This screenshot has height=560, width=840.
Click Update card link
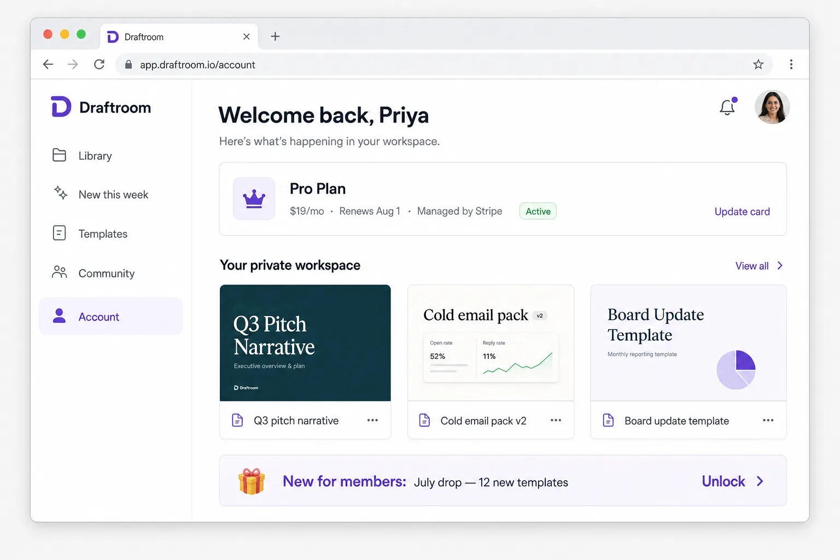click(742, 212)
